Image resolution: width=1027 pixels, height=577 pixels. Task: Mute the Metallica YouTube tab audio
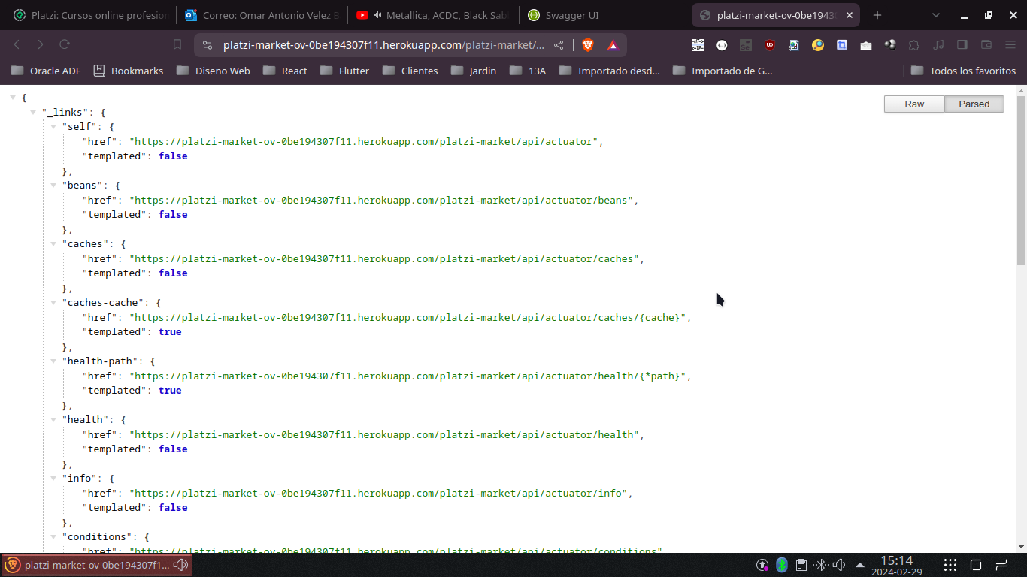(378, 15)
